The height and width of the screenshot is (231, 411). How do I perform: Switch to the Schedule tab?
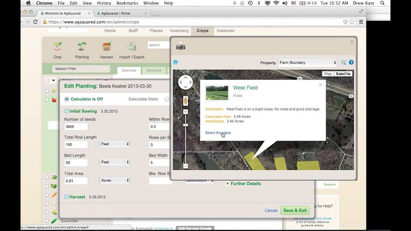coord(154,71)
